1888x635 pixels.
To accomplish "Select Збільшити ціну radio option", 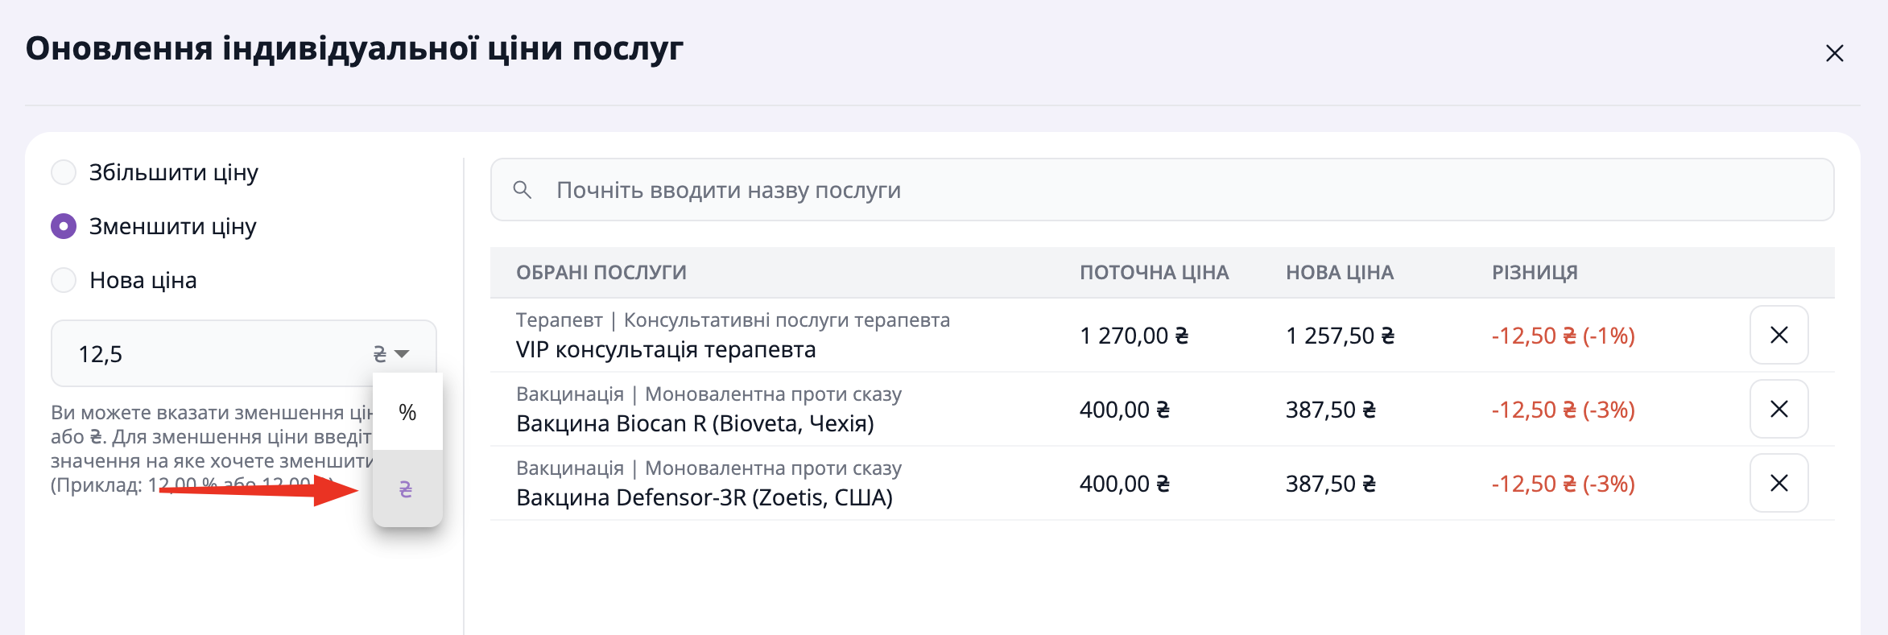I will pyautogui.click(x=64, y=172).
